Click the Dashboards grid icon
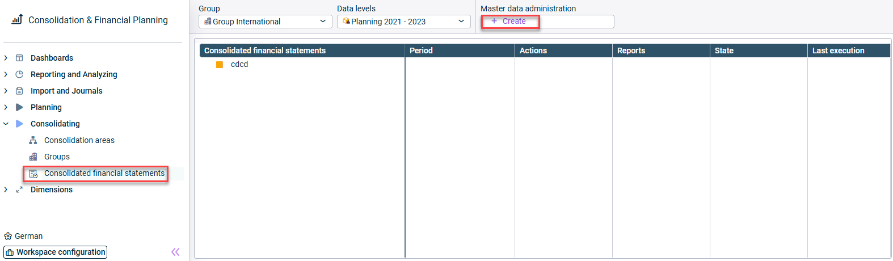The image size is (893, 261). point(19,58)
